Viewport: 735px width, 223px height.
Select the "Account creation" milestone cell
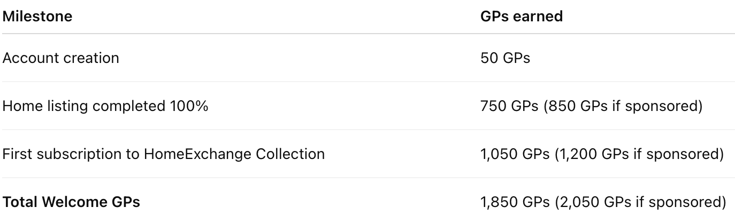tap(60, 58)
